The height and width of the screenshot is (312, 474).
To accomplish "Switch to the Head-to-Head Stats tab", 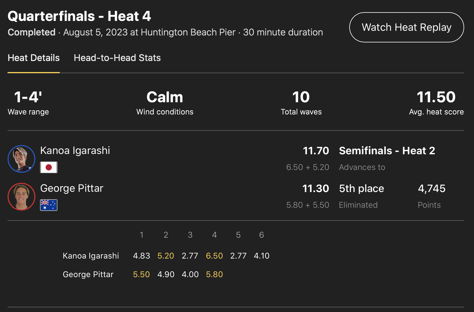I will (117, 58).
